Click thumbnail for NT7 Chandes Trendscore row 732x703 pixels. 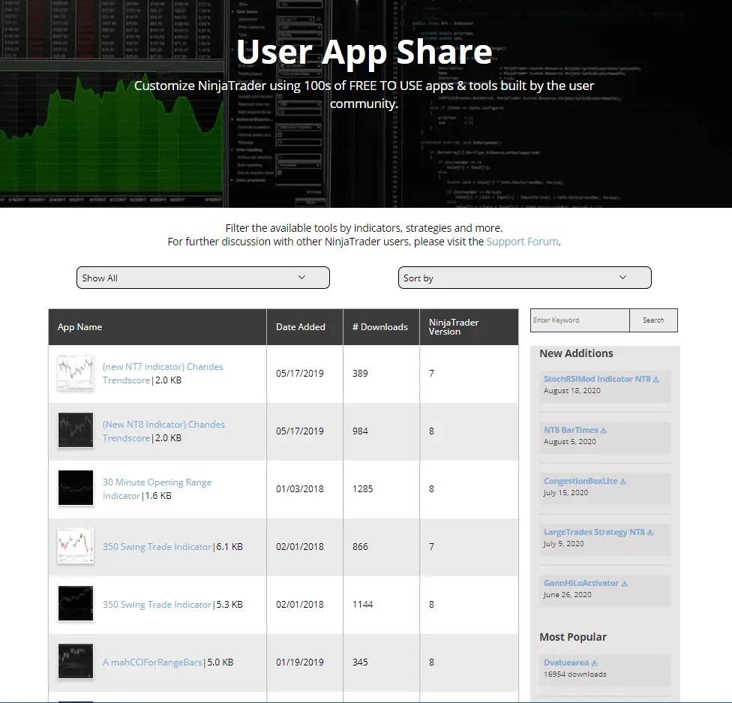coord(76,373)
